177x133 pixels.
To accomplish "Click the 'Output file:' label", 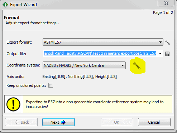I will click(16, 54).
